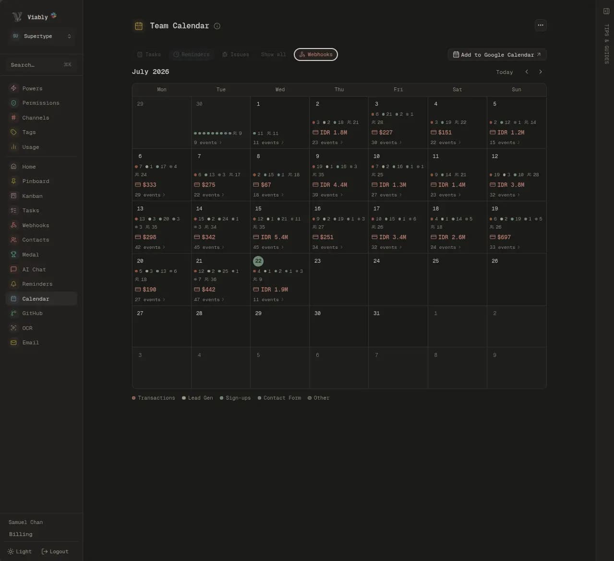
Task: Select the July 28 day cell
Action: pyautogui.click(x=221, y=326)
